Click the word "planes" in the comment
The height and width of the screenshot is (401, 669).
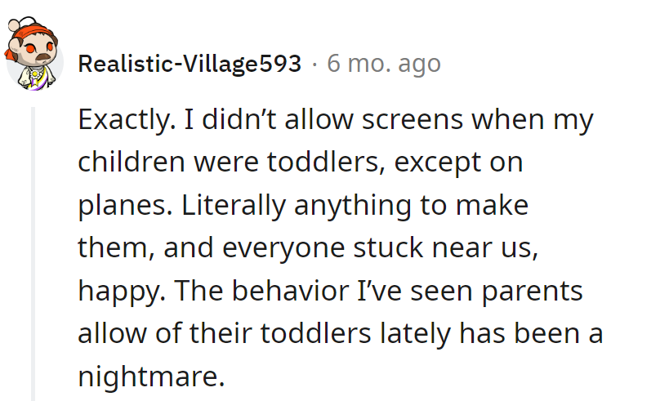coord(118,205)
